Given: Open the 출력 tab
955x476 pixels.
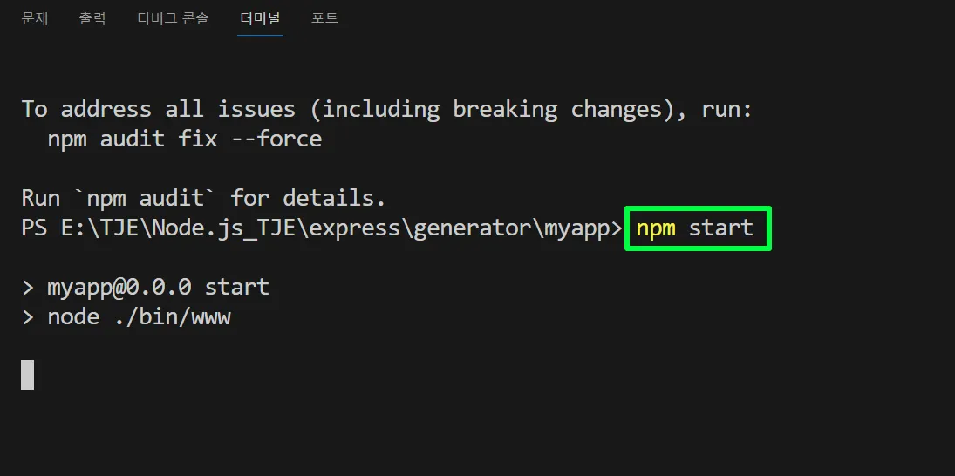Looking at the screenshot, I should coord(92,18).
